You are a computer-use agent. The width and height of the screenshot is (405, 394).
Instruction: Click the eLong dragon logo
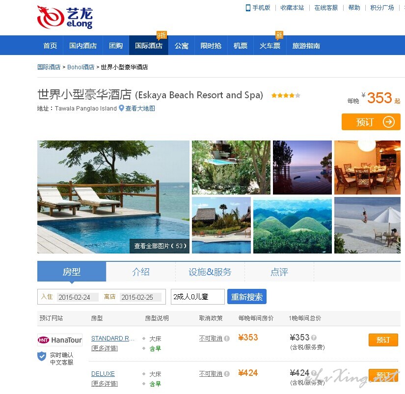pos(65,17)
